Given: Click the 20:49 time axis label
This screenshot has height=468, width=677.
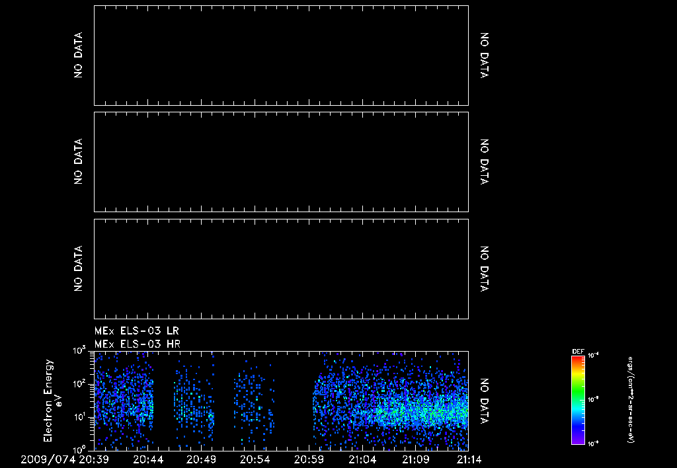Looking at the screenshot, I should pyautogui.click(x=202, y=460).
